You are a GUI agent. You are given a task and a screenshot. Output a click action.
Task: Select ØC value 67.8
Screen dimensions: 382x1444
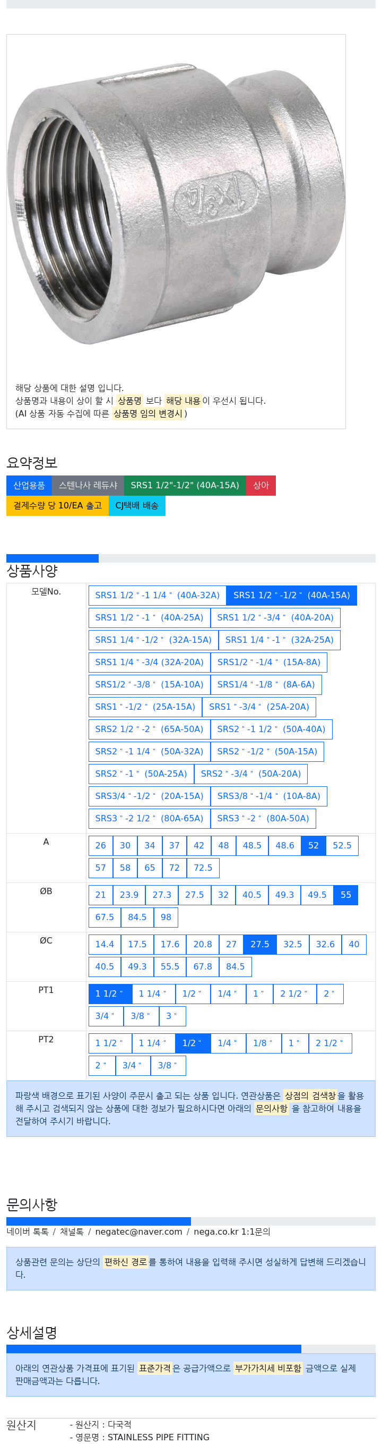coord(203,966)
